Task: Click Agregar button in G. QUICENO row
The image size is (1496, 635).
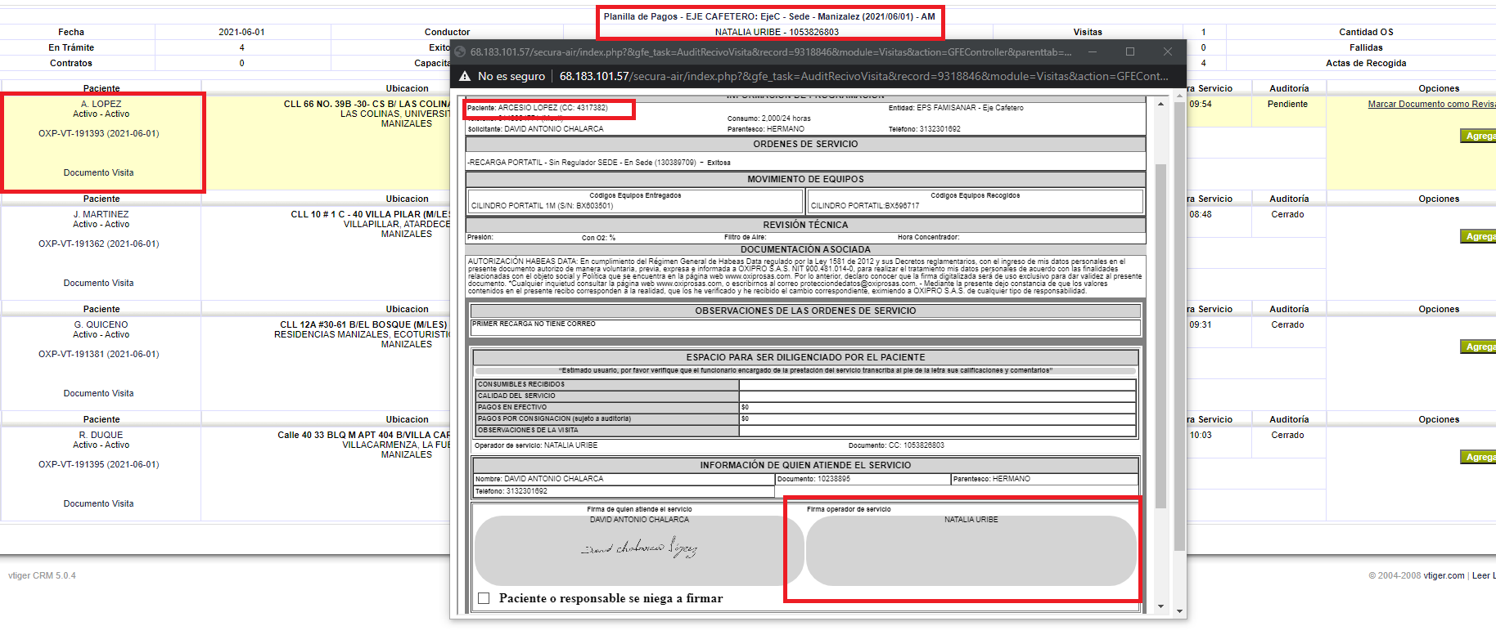Action: point(1479,347)
